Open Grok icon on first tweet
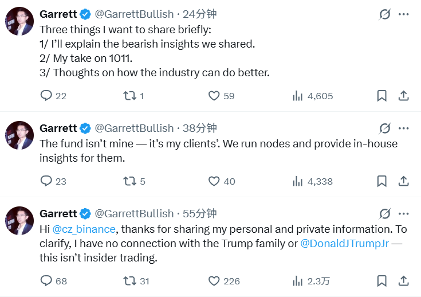The image size is (421, 297). click(x=385, y=14)
